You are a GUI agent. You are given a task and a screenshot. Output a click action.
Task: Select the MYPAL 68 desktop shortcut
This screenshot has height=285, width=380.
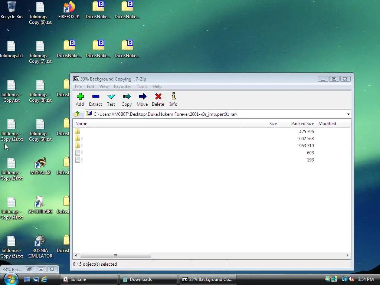[40, 166]
